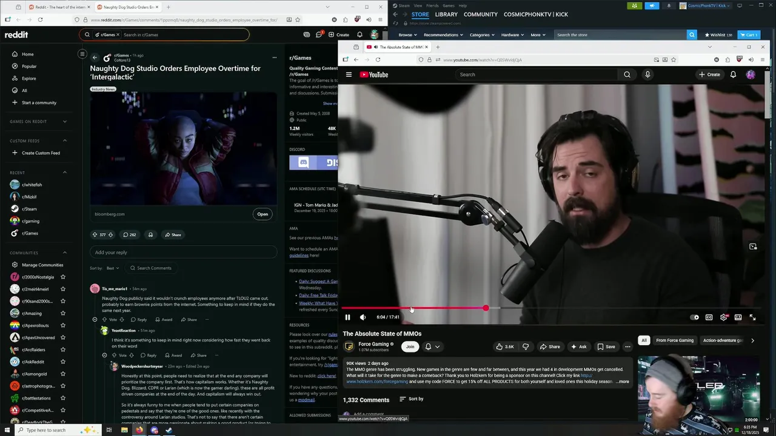Open Sort by for comments
776x436 pixels.
tap(412, 399)
